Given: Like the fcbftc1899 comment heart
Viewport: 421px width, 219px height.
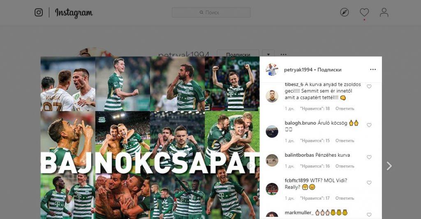Looking at the screenshot, I should click(369, 182).
